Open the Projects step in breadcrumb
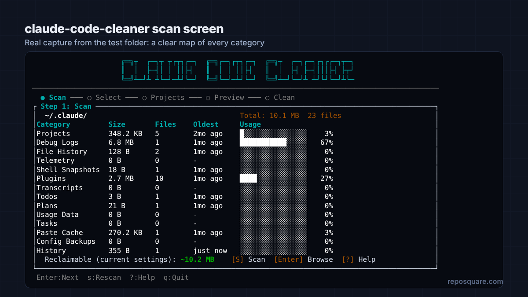Image resolution: width=528 pixels, height=297 pixels. (x=163, y=98)
